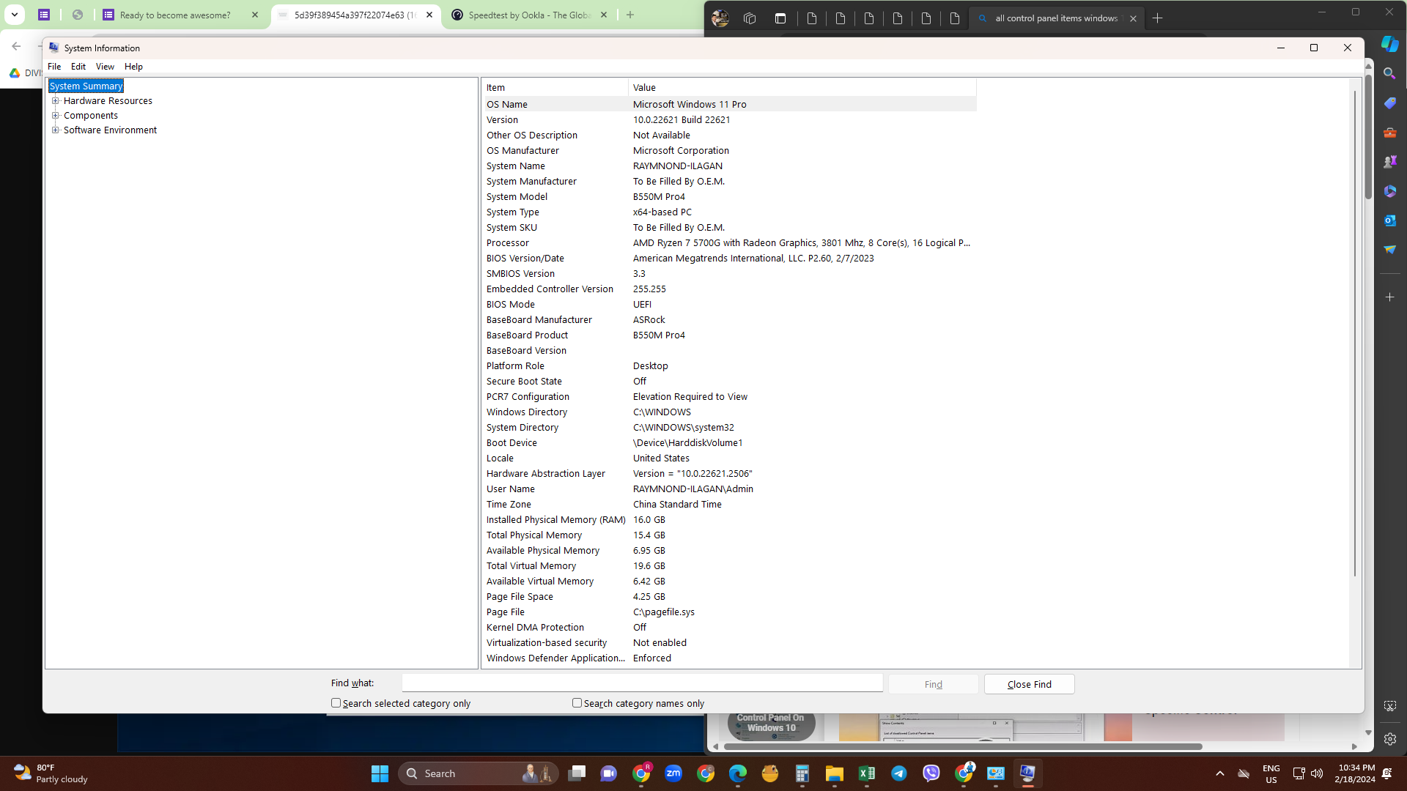This screenshot has height=791, width=1407.
Task: Open Microsoft Edge from the taskbar
Action: [x=738, y=773]
